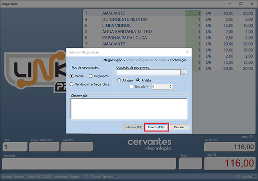
Task: Jump to Cliente breadcrumb step
Action: [x=162, y=60]
